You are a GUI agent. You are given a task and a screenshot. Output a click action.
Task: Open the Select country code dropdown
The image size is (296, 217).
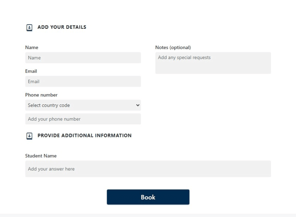click(x=83, y=105)
